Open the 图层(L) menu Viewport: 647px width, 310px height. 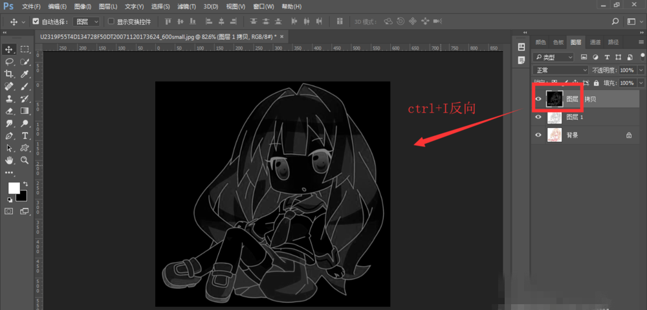click(108, 6)
